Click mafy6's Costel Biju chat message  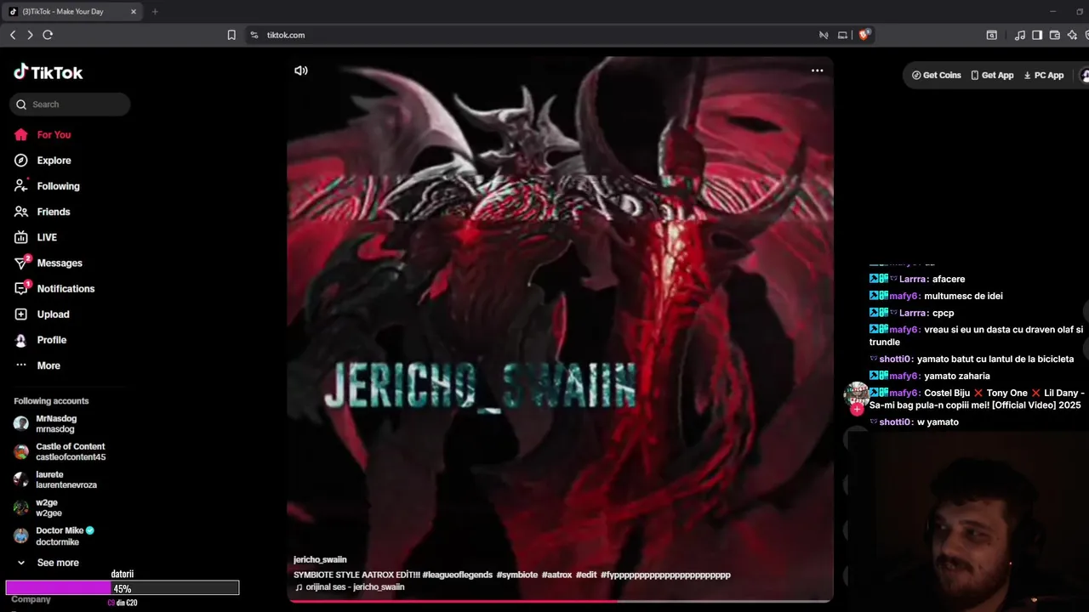point(975,399)
